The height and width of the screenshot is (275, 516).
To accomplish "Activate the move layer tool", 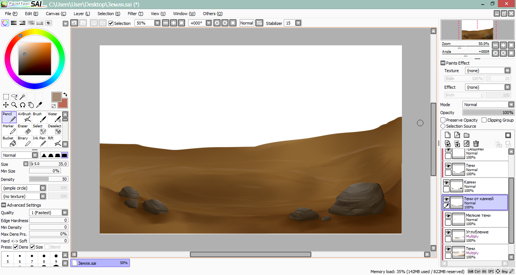I will tap(6, 105).
